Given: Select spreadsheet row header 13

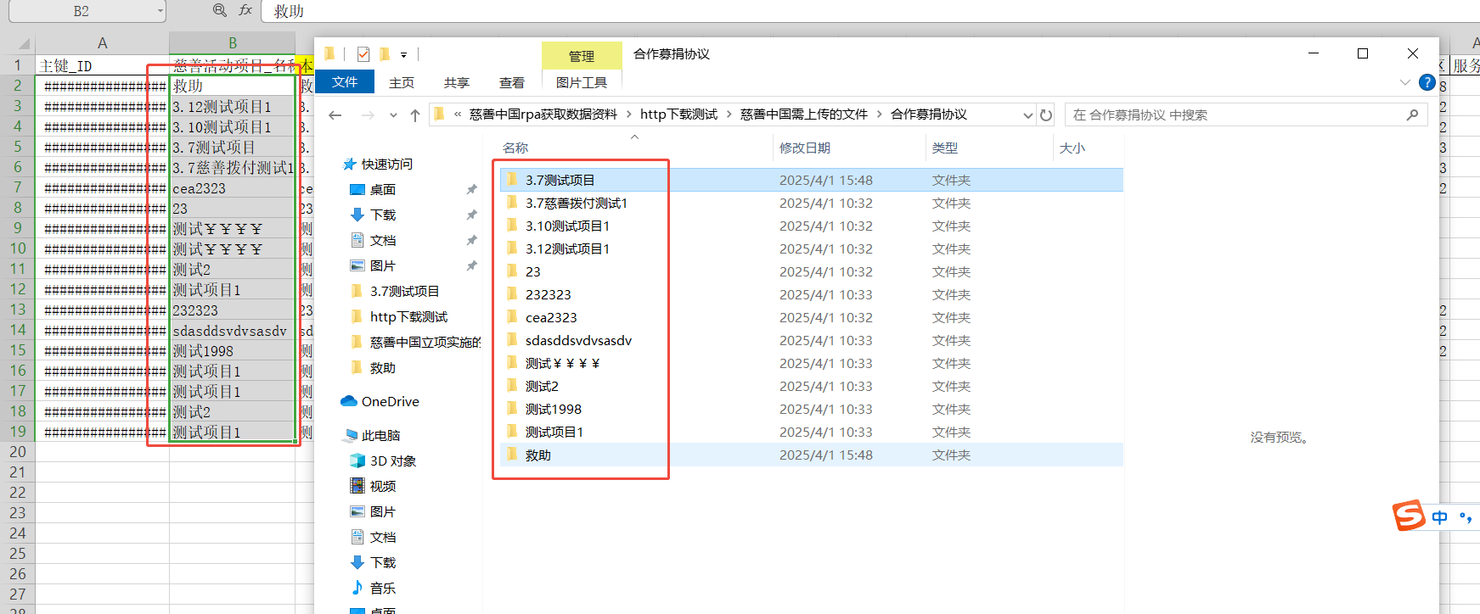Looking at the screenshot, I should pyautogui.click(x=18, y=310).
